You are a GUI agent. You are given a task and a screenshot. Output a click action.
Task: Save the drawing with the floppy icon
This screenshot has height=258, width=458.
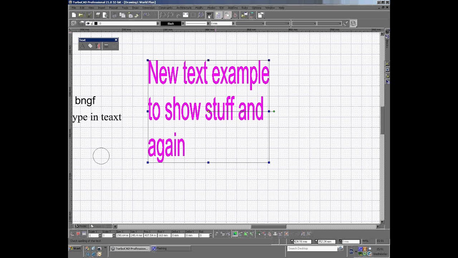coord(89,15)
